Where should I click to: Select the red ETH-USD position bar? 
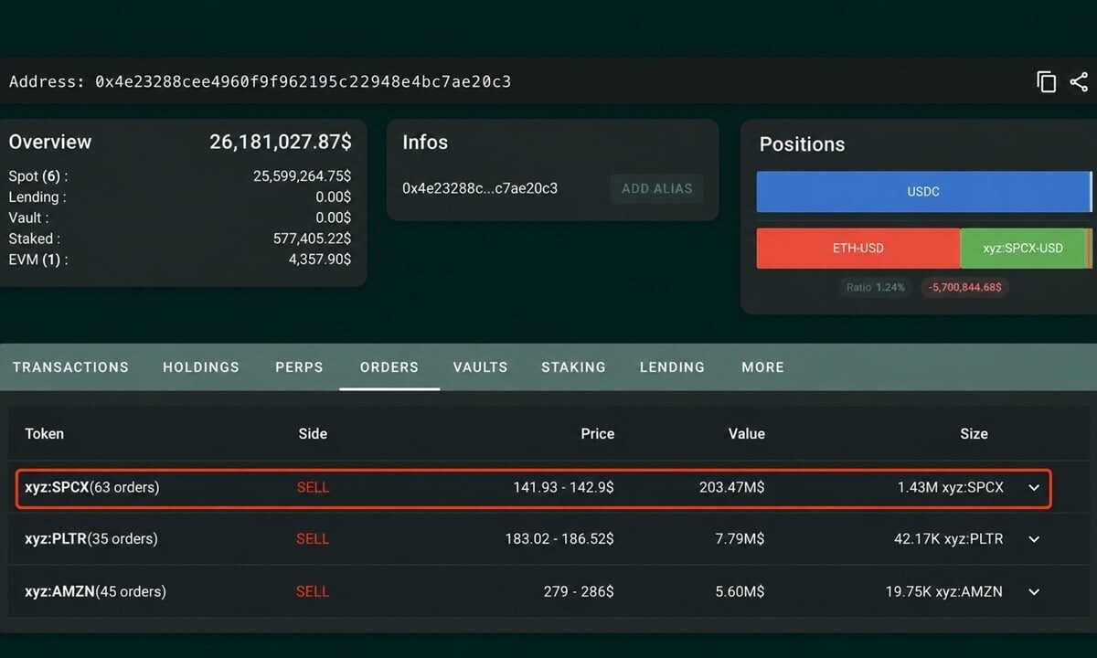pyautogui.click(x=857, y=248)
